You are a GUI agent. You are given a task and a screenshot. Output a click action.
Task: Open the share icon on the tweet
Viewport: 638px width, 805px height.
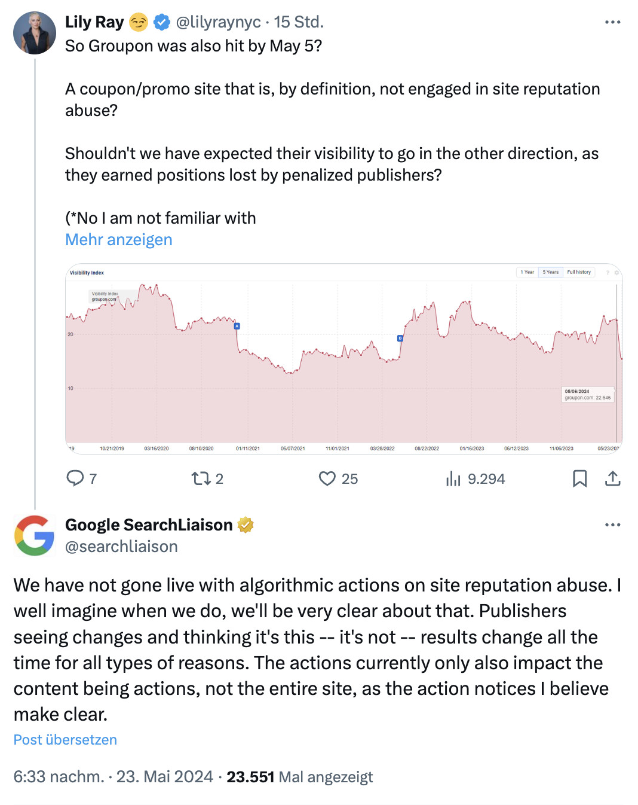(614, 478)
